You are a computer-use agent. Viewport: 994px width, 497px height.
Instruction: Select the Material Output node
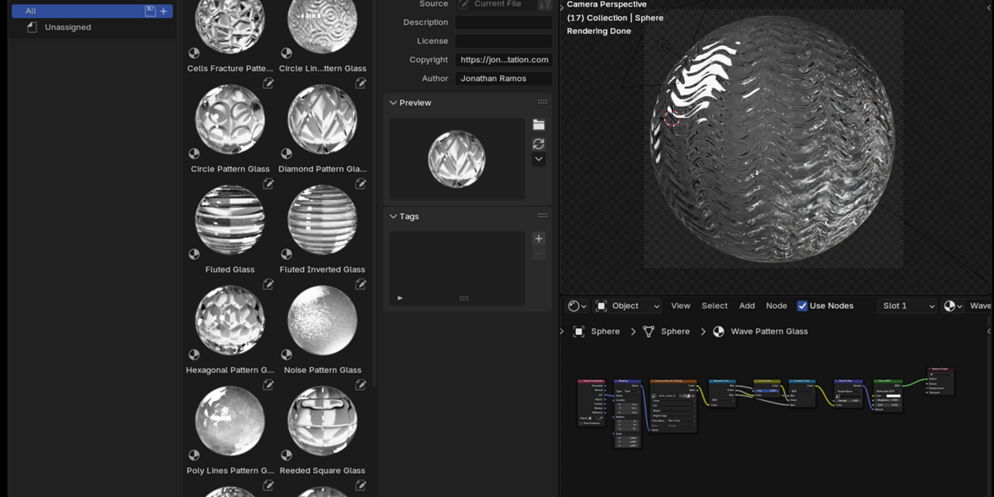(x=940, y=381)
